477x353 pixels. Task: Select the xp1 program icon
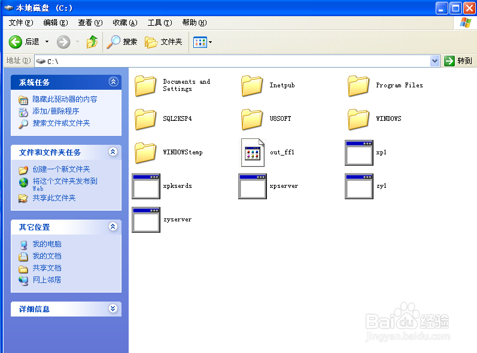(x=359, y=153)
